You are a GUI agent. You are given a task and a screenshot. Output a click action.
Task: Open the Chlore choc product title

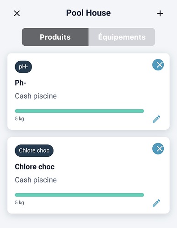35,167
